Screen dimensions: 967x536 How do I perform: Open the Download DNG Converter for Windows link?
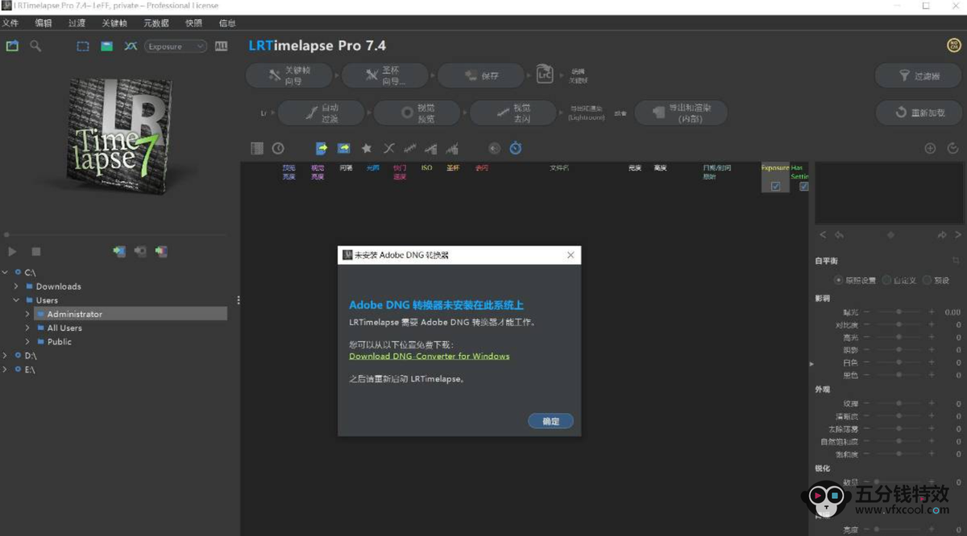pos(430,356)
